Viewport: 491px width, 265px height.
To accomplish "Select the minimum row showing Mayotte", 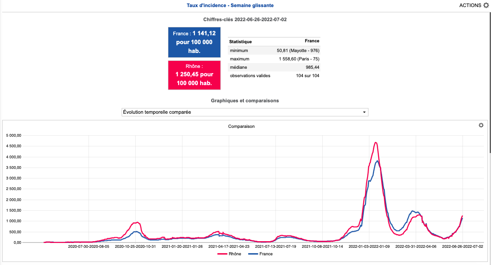I will [x=274, y=50].
